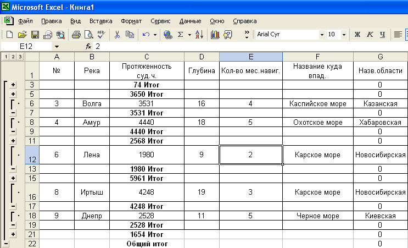Click the Name Box showing E12
Viewport: 408px width, 248px height.
click(x=26, y=47)
